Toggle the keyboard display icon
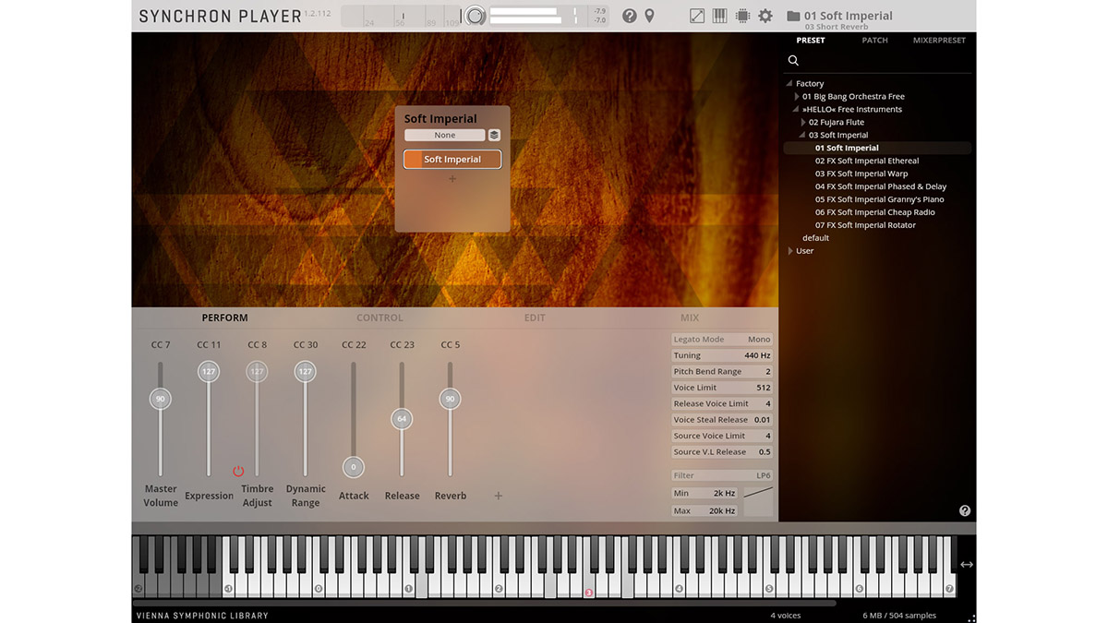Viewport: 1108px width, 623px height. pos(720,16)
